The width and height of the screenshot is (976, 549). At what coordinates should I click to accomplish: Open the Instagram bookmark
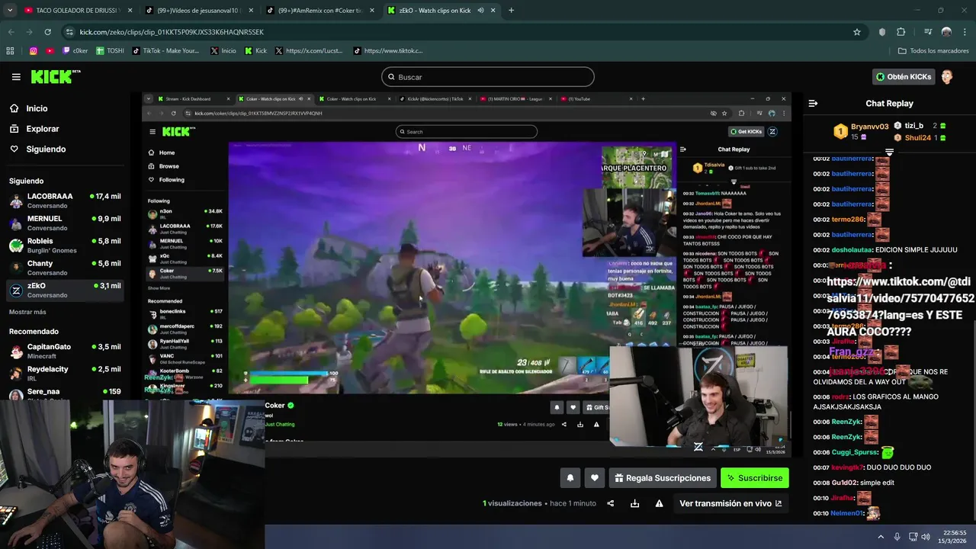point(34,51)
